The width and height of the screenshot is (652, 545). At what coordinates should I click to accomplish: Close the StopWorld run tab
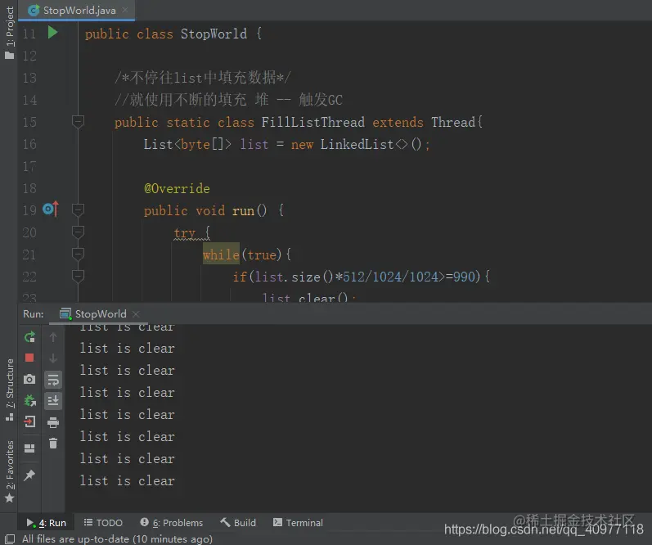point(136,313)
